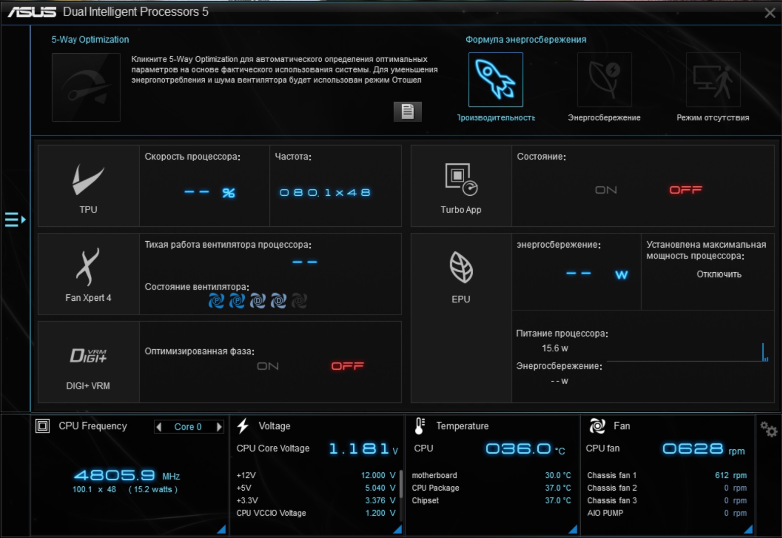Click the 080.1x48 frequency readout

(325, 192)
